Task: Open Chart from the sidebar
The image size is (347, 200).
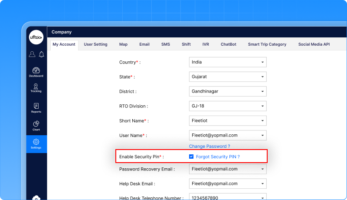Action: pyautogui.click(x=36, y=126)
